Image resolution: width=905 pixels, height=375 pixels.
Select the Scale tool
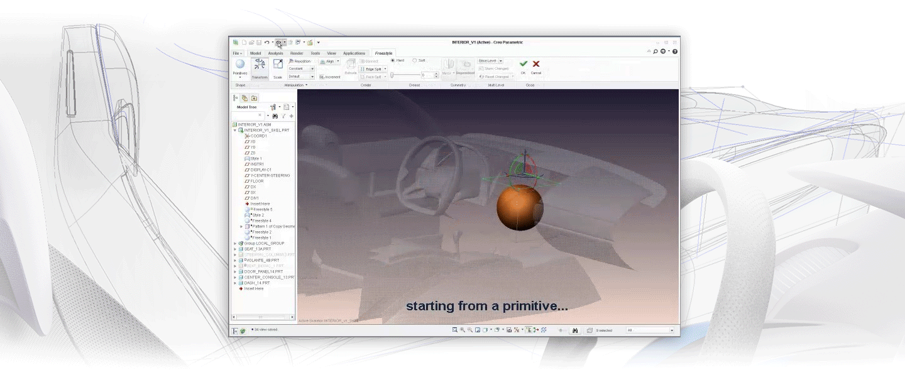278,68
